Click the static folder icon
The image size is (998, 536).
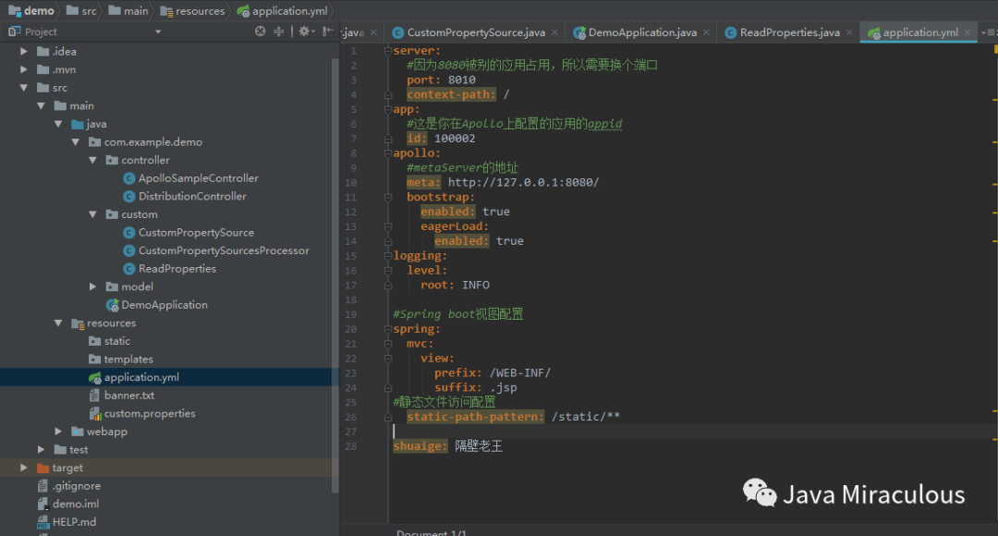(x=95, y=341)
